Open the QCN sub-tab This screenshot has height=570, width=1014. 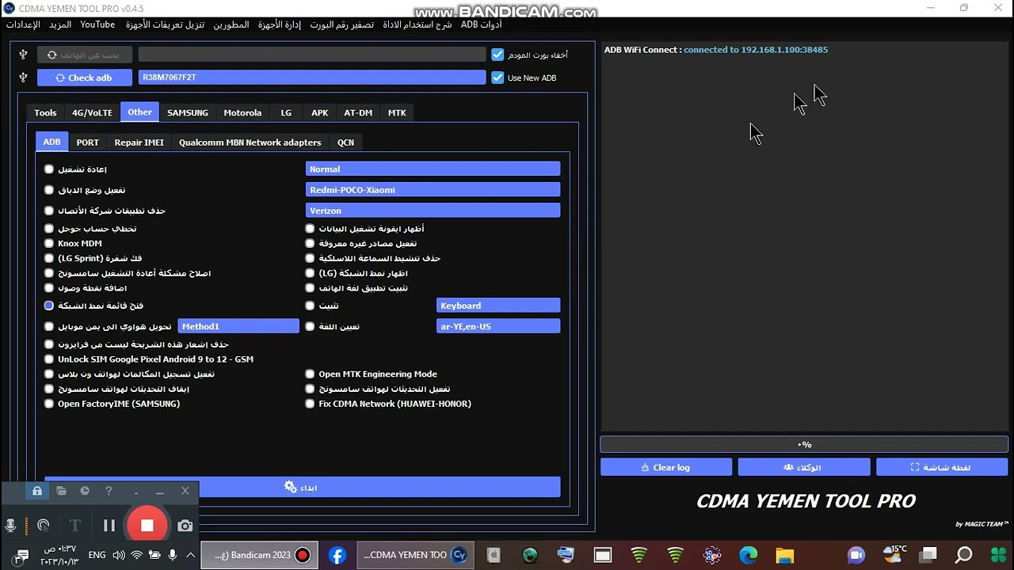click(x=345, y=142)
